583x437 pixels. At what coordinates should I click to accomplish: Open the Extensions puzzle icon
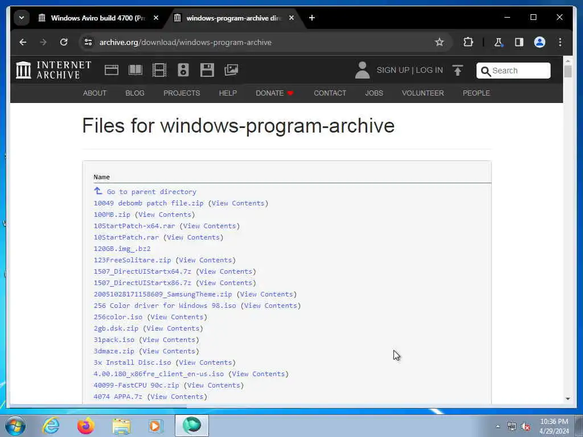468,42
